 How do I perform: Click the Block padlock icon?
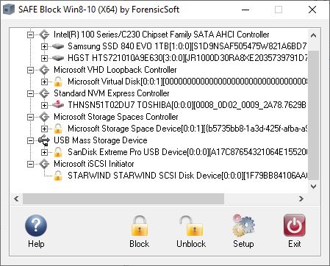coord(139,226)
